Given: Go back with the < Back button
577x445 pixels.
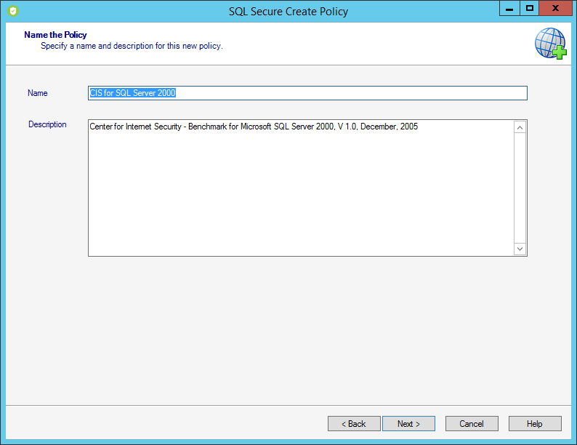Looking at the screenshot, I should (x=354, y=424).
